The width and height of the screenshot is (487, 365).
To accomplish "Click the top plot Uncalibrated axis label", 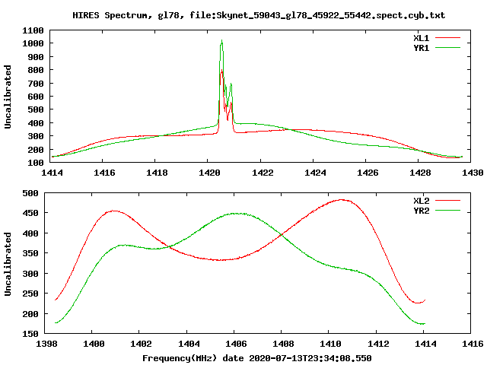I will pos(8,97).
